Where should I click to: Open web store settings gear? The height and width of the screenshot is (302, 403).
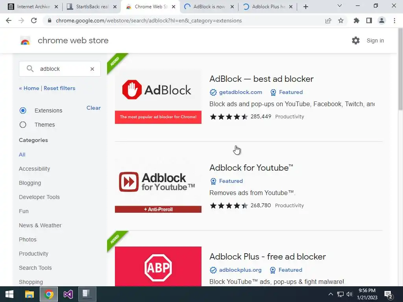pyautogui.click(x=356, y=41)
